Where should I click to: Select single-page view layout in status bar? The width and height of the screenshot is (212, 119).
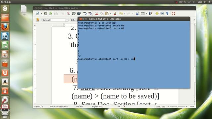(157, 106)
